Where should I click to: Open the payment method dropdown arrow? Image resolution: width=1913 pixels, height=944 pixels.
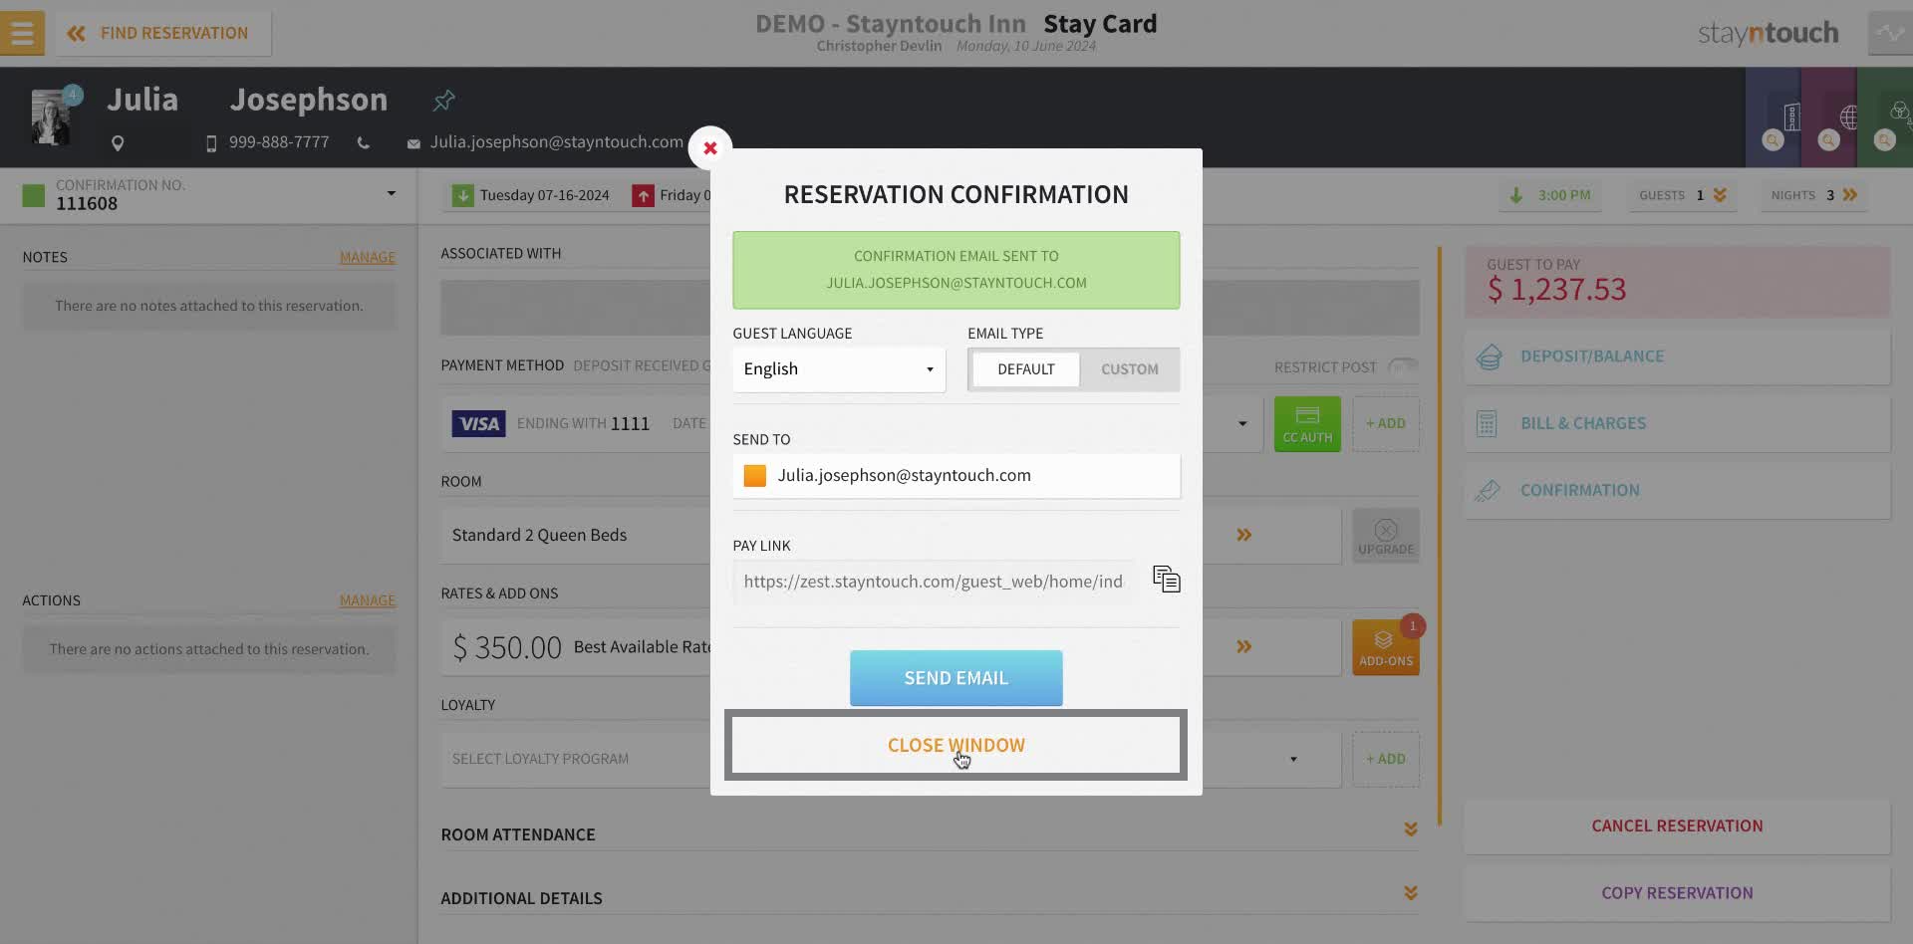click(1242, 424)
